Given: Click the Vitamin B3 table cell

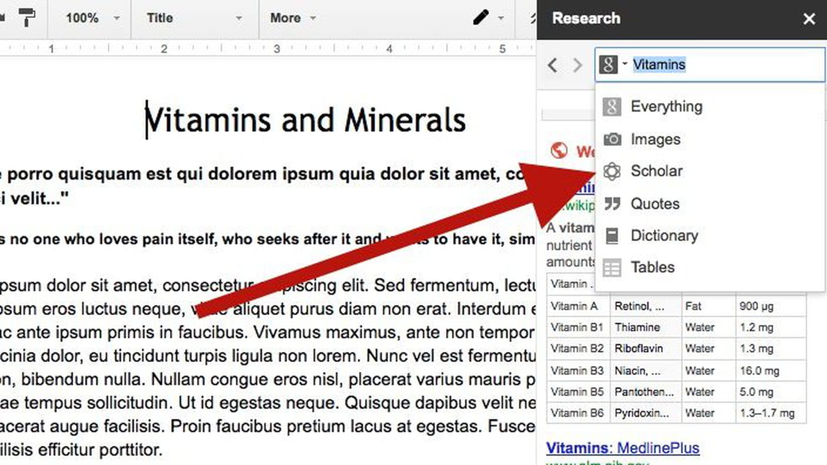Looking at the screenshot, I should pyautogui.click(x=578, y=371).
